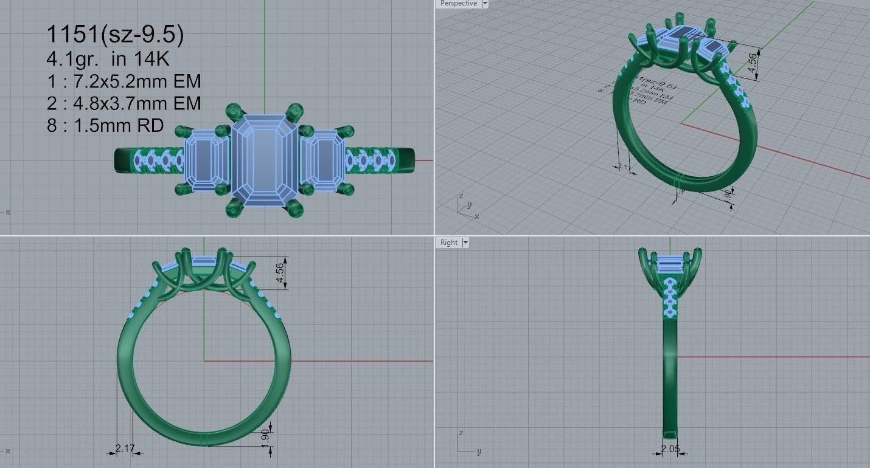Select the center emerald stone in the top view
Viewport: 870px width, 468px height.
[265, 159]
